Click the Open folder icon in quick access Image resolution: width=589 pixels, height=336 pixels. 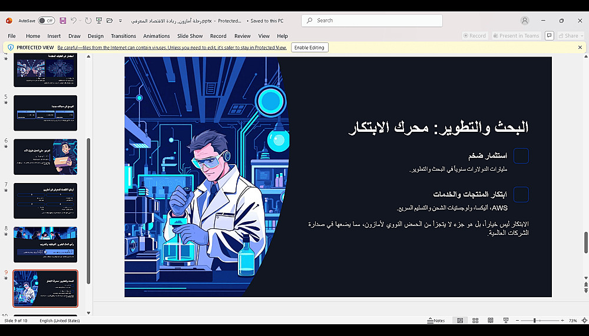point(110,21)
